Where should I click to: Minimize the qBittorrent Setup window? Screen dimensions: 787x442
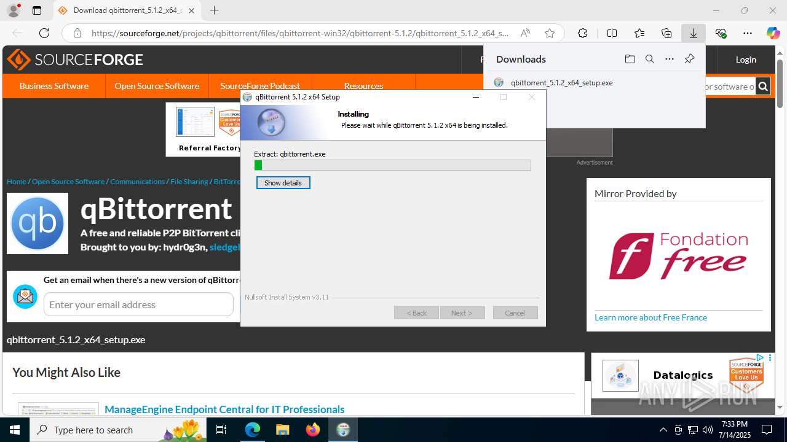tap(475, 97)
